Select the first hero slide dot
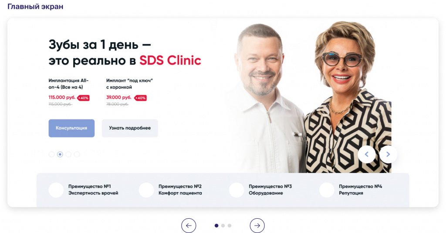 click(51, 154)
